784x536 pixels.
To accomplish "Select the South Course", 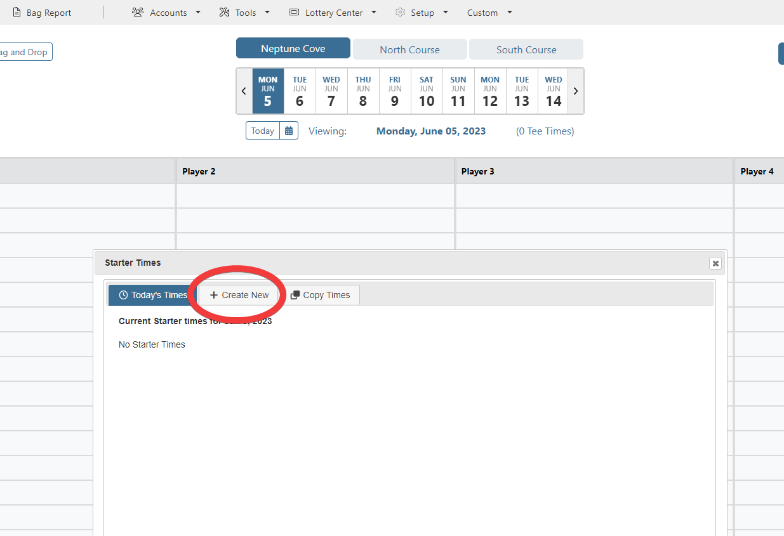I will pyautogui.click(x=526, y=49).
